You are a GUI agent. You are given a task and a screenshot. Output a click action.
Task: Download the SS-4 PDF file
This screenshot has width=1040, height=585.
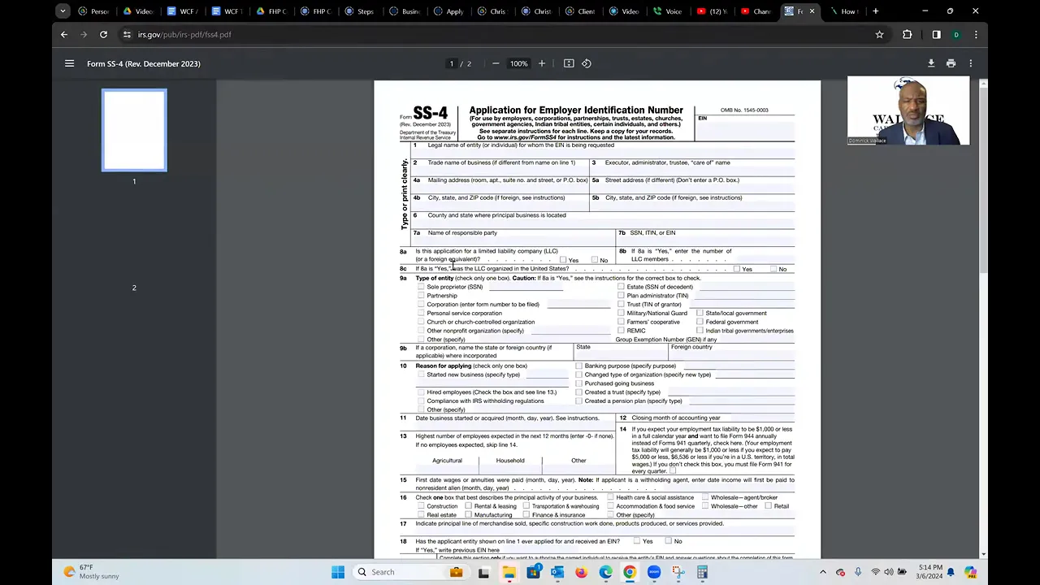931,63
